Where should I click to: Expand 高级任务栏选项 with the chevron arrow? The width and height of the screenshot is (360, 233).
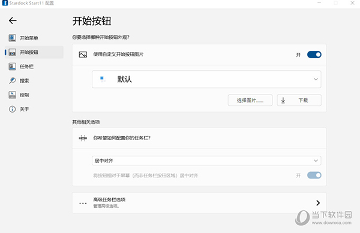coord(318,203)
